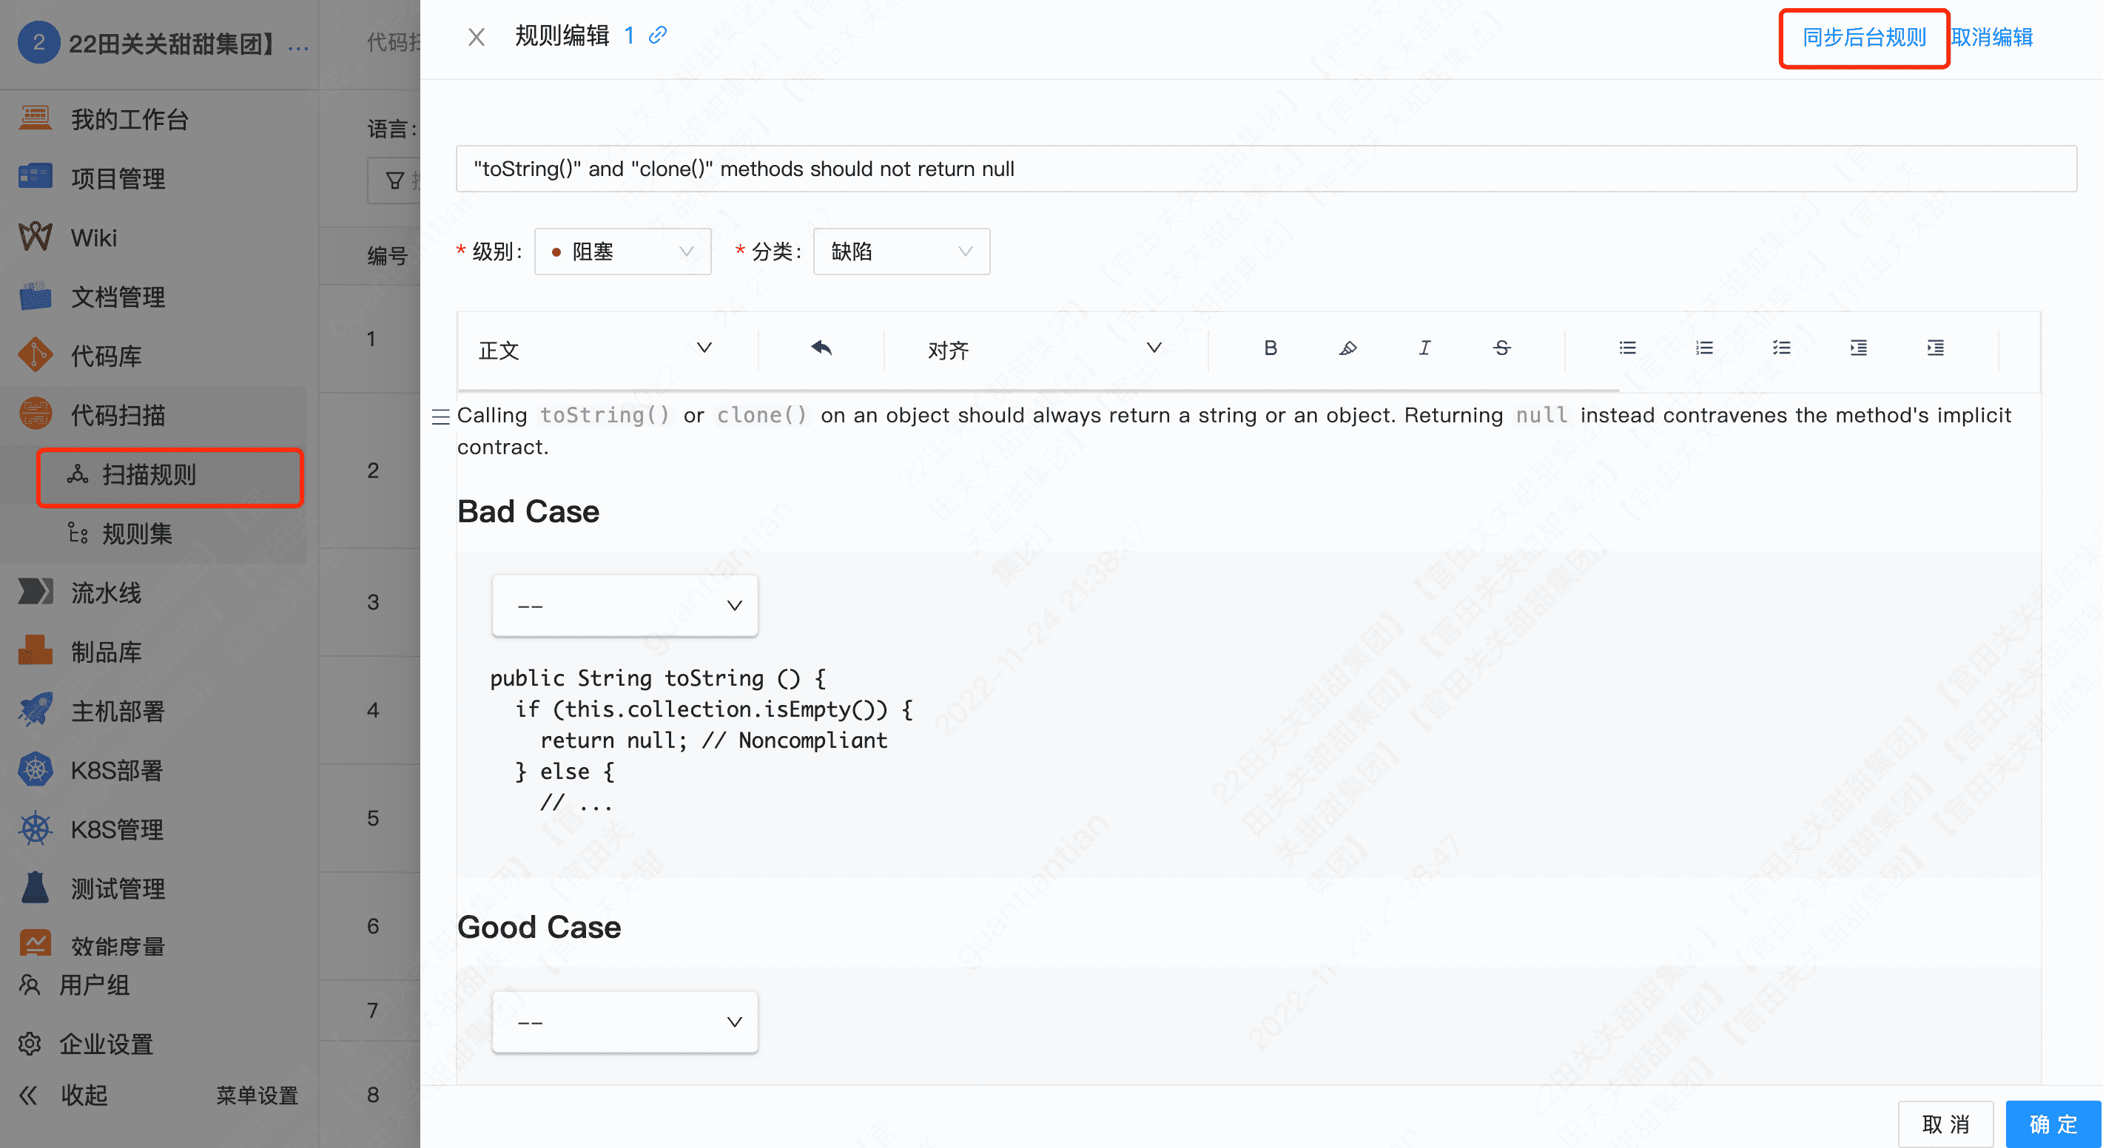
Task: Click the Bold formatting icon
Action: click(1271, 348)
